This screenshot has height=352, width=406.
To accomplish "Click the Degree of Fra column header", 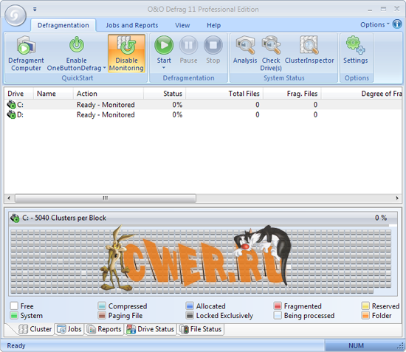I will [362, 94].
